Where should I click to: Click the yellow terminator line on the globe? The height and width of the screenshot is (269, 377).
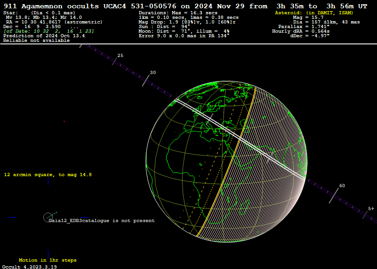(x=232, y=157)
